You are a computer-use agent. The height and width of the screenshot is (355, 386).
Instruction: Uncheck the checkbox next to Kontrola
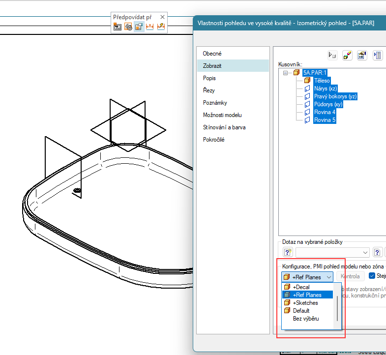point(372,276)
